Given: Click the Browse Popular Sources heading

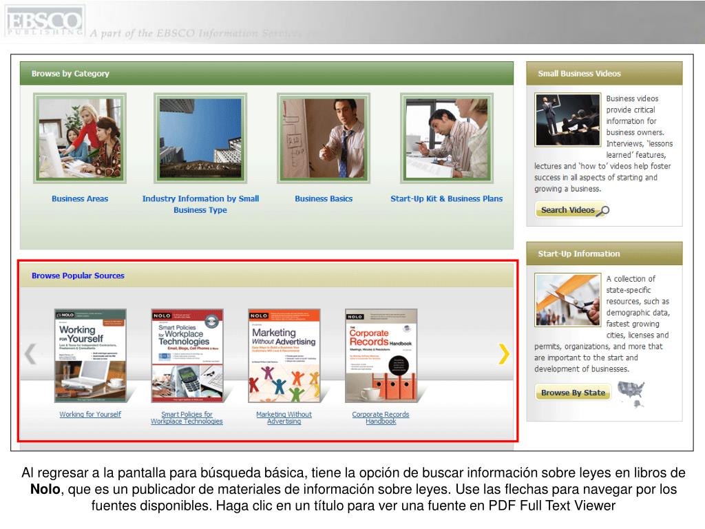Looking at the screenshot, I should point(78,276).
